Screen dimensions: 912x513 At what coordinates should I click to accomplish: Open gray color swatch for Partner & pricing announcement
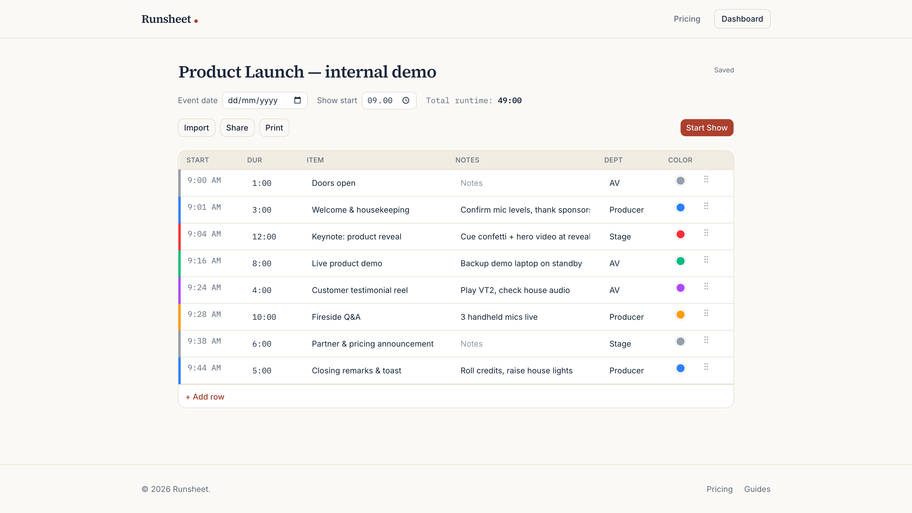(681, 342)
